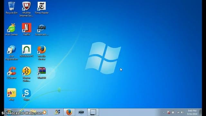Screen dimensions: 206x116
Task: Open the SOM taskbar button
Action: click(x=81, y=112)
